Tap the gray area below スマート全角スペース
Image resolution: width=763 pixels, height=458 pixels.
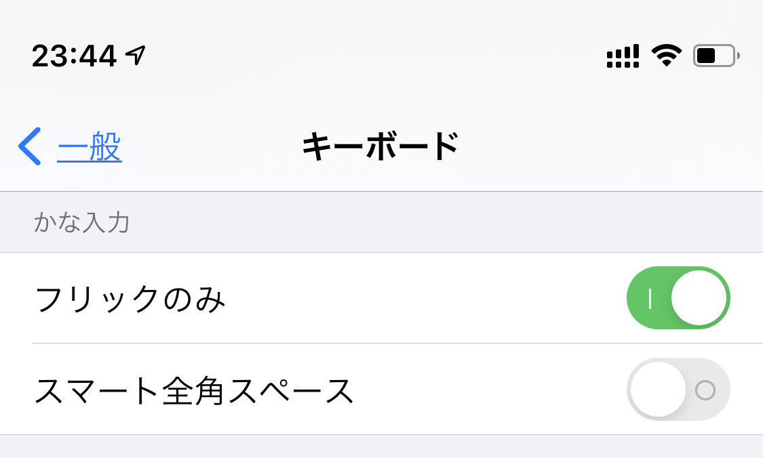point(381,446)
